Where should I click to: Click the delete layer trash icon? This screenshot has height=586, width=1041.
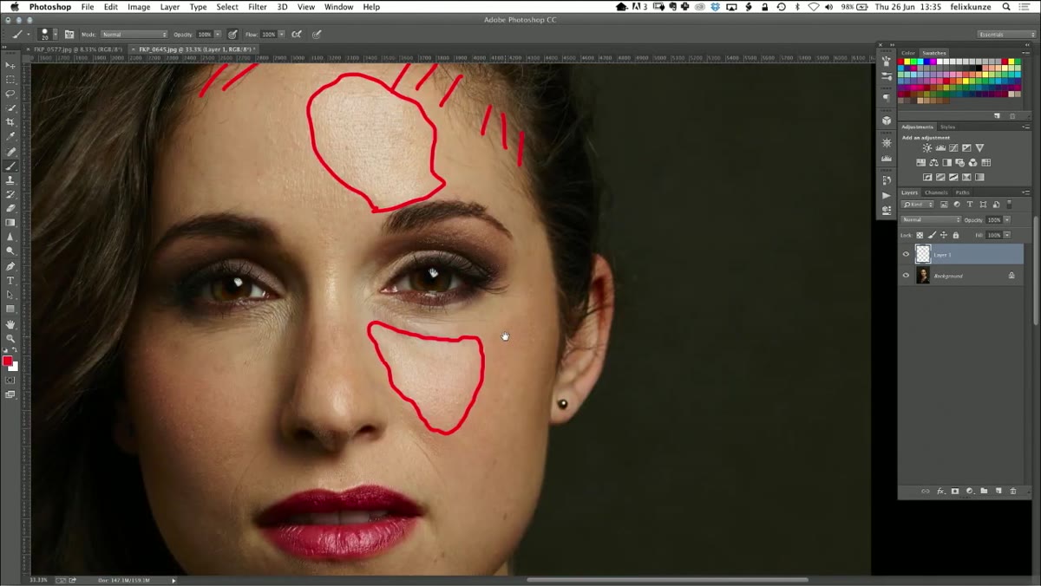[1012, 491]
